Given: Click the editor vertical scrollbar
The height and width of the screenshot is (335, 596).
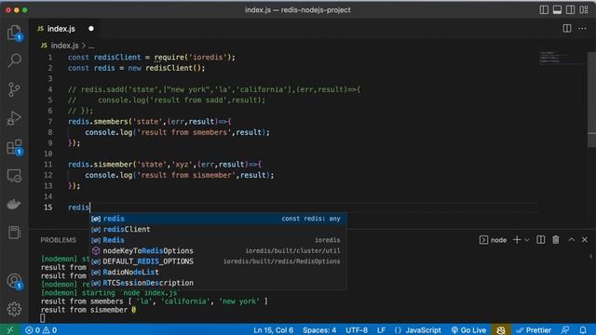Looking at the screenshot, I should coord(592,100).
